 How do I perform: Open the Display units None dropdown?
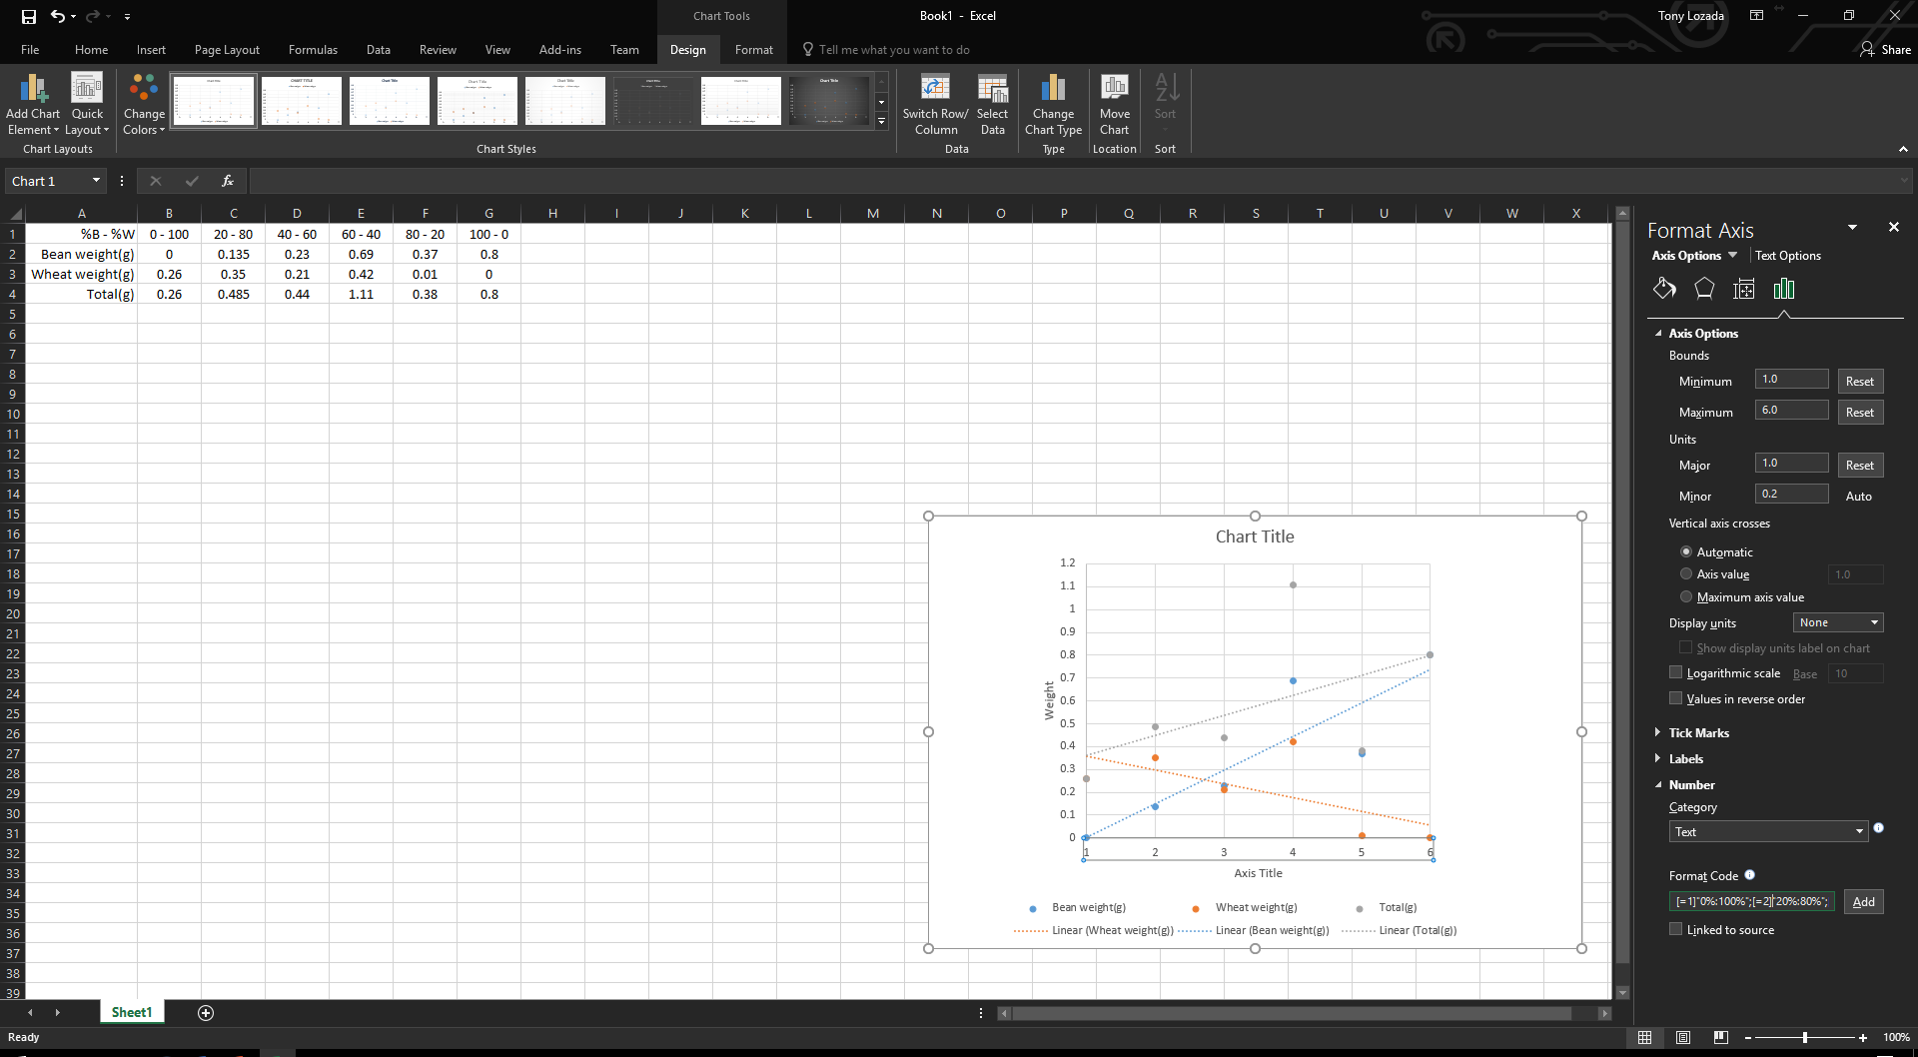click(1837, 622)
